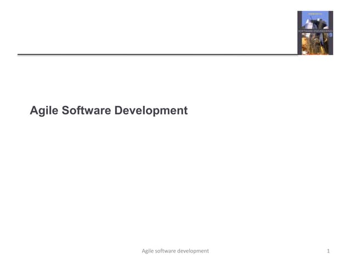The height and width of the screenshot is (263, 351).
Task: Click the author name atop the book cover
Action: [x=315, y=13]
